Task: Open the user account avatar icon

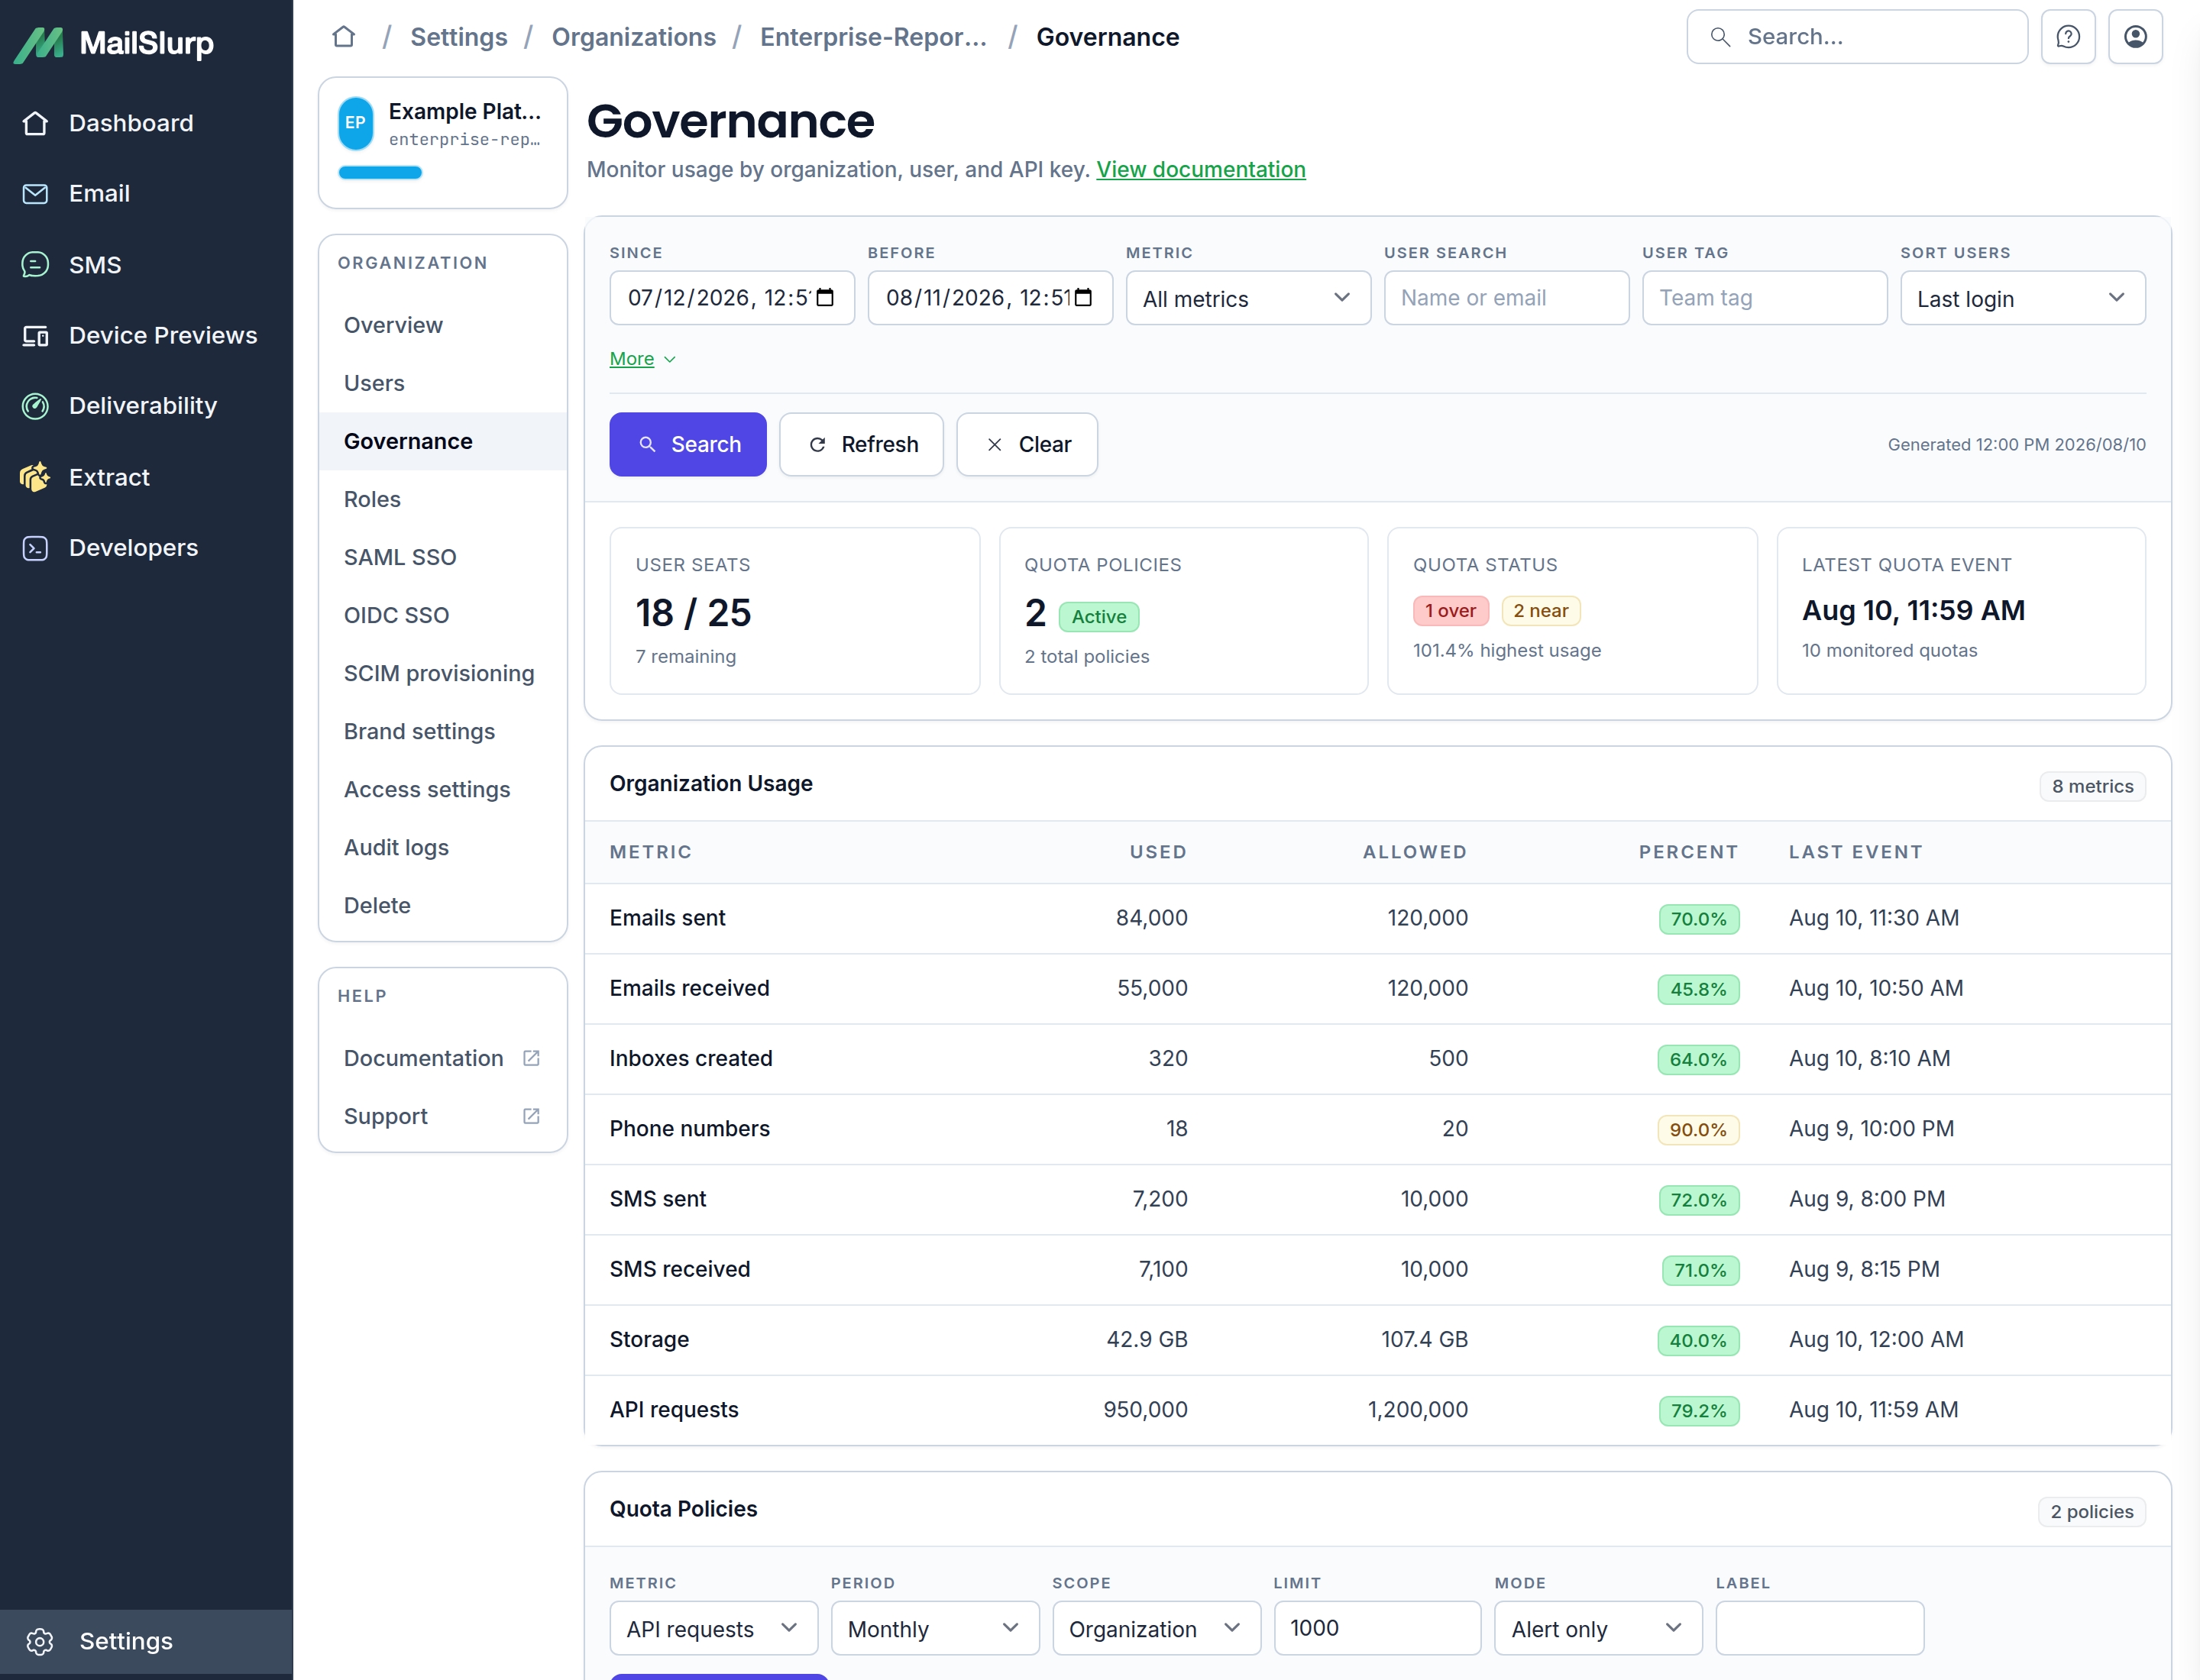Action: pos(2135,37)
